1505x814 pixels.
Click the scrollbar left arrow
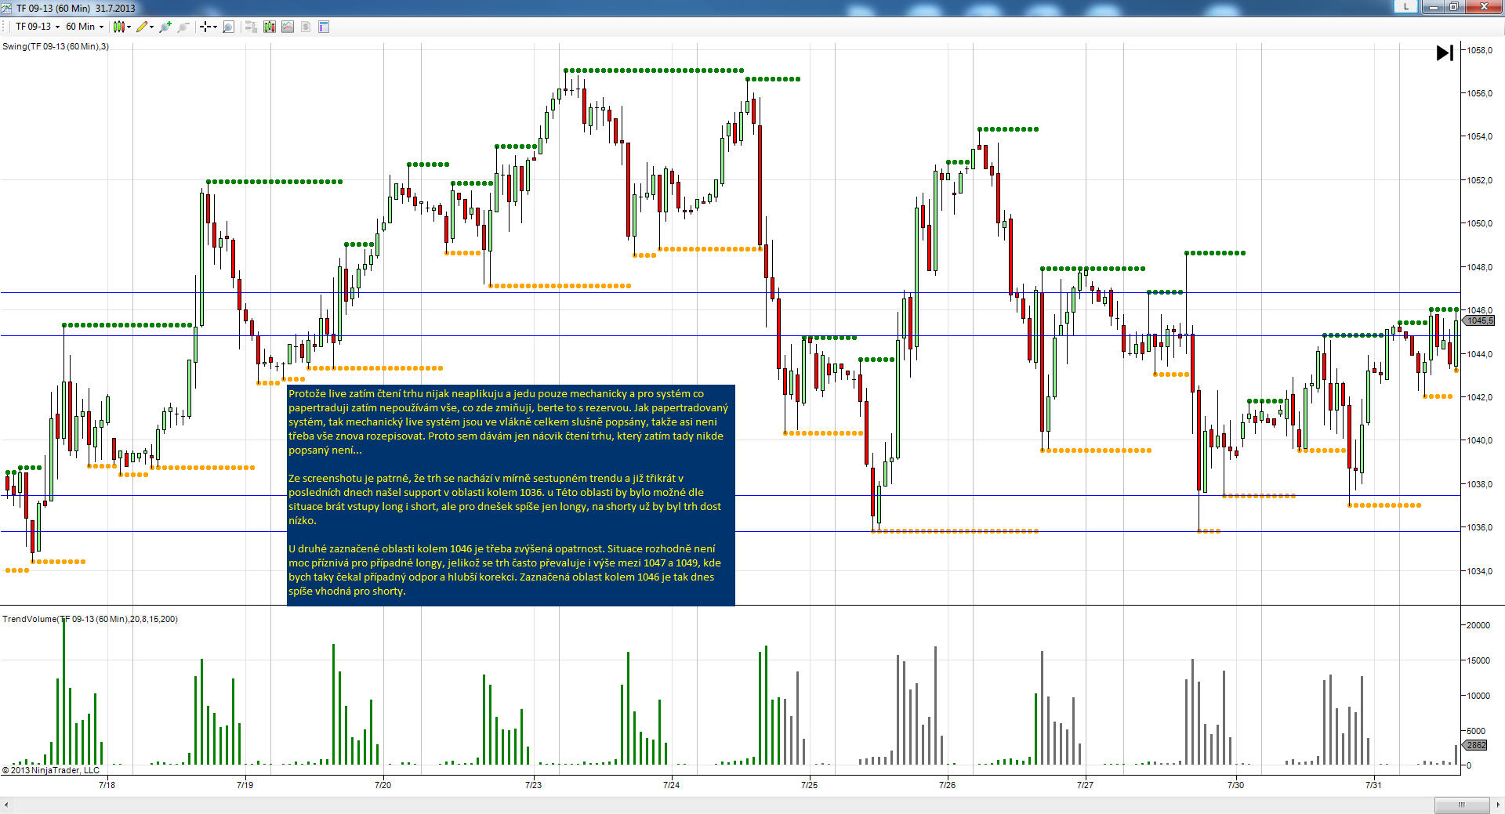pyautogui.click(x=6, y=805)
